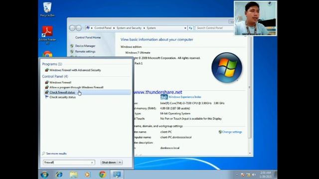The height and width of the screenshot is (179, 319).
Task: Click Device Manager shield icon
Action: click(72, 46)
